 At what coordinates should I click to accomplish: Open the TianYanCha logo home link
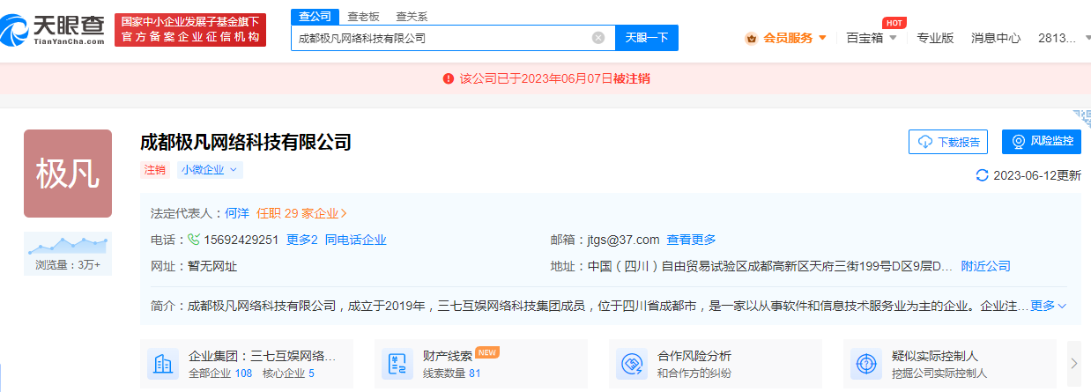click(x=54, y=29)
